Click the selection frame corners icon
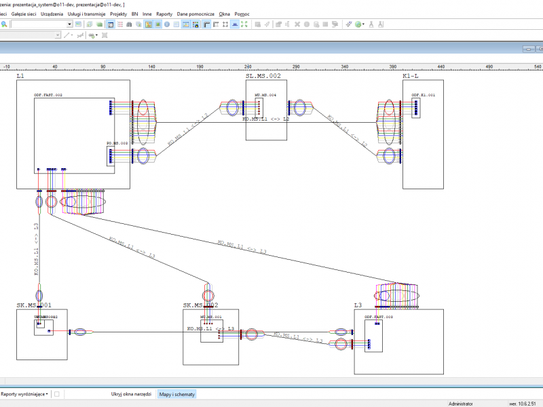Image resolution: width=543 pixels, height=407 pixels. pos(225,24)
